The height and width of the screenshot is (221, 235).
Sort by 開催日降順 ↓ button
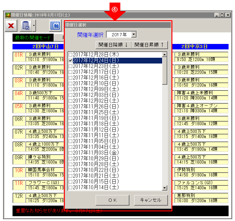point(113,45)
